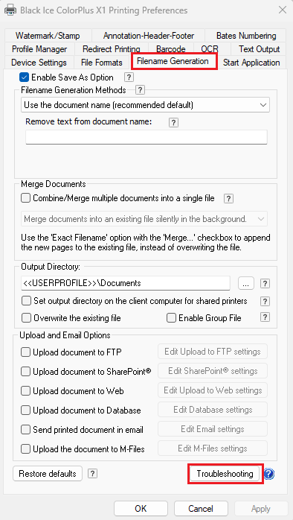Expand the filename generation method dropdown

(x=145, y=105)
